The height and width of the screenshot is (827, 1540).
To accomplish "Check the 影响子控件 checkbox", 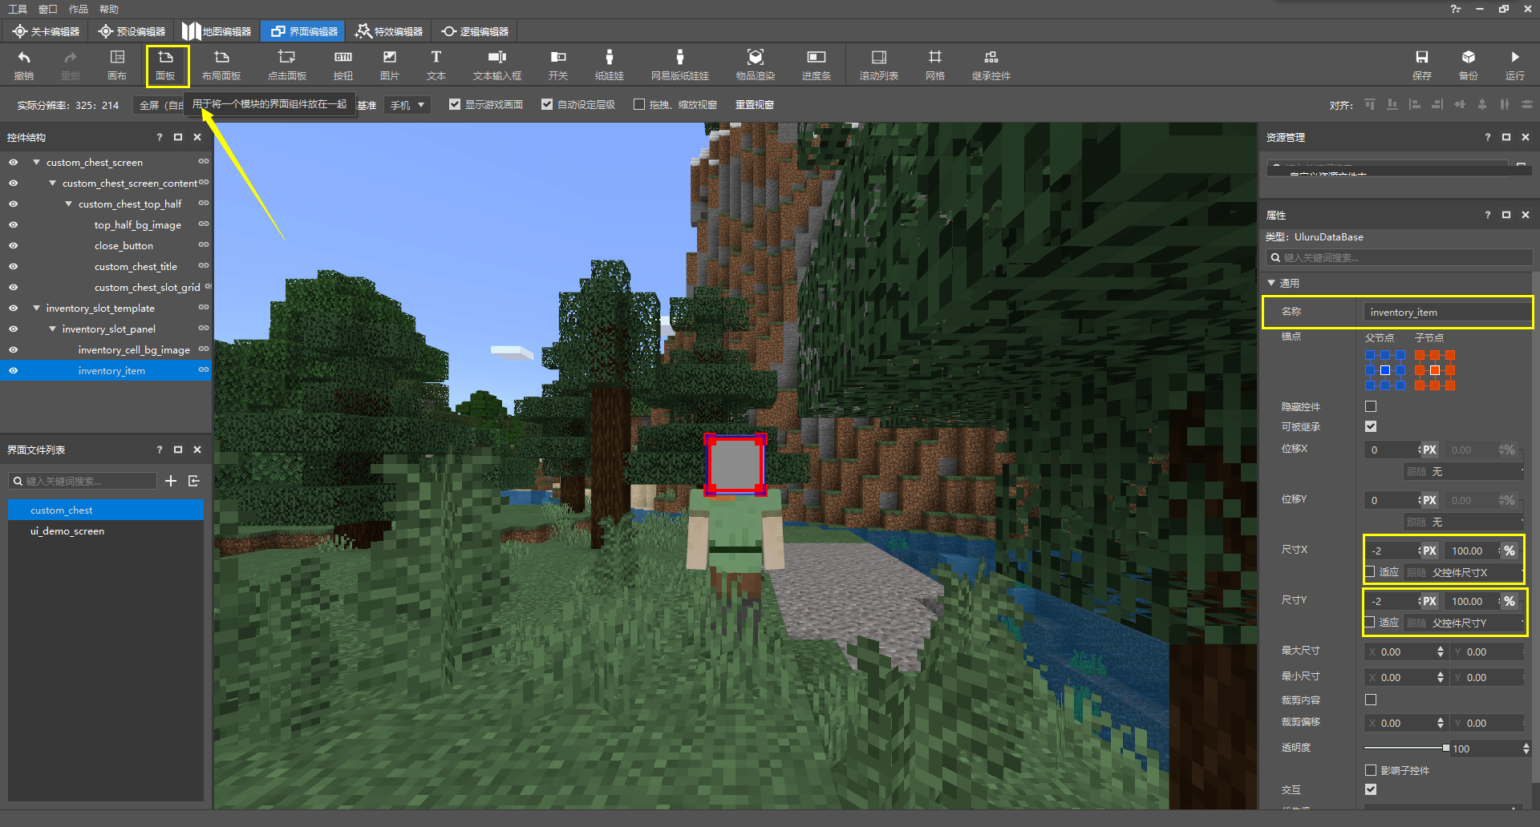I will [x=1371, y=770].
